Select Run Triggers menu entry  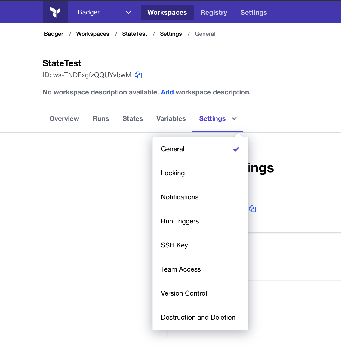pos(180,221)
